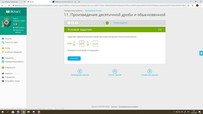Open Пользовательское соглашение footer link
The height and width of the screenshot is (114, 203).
click(128, 107)
